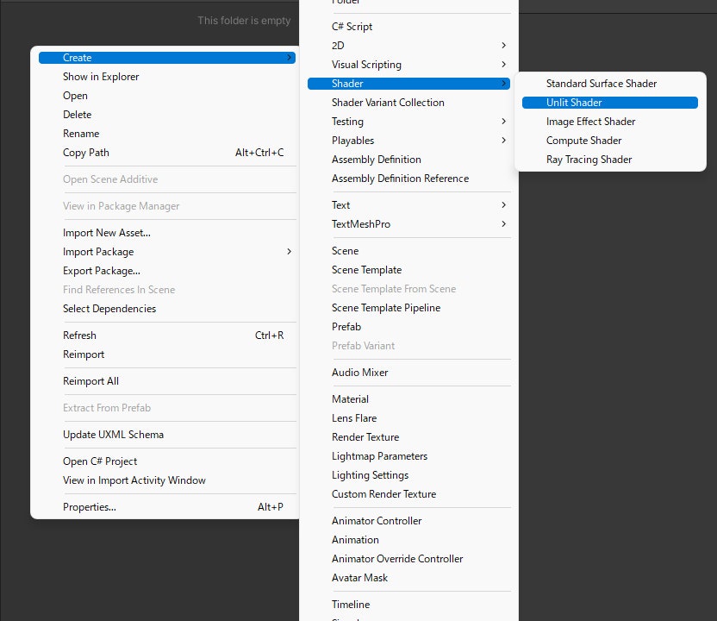Create an Assembly Definition Reference
This screenshot has width=717, height=621.
click(x=408, y=179)
